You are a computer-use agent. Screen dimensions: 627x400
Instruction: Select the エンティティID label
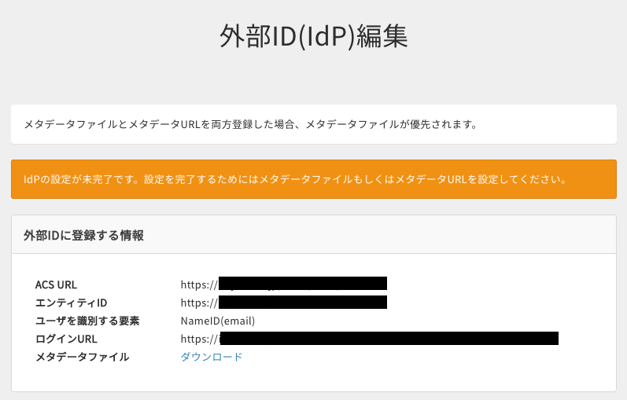(x=71, y=303)
